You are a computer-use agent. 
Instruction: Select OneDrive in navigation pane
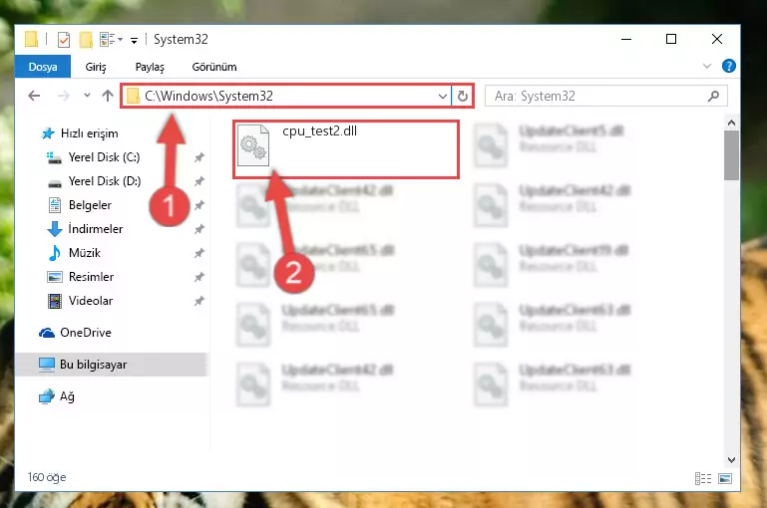[76, 333]
